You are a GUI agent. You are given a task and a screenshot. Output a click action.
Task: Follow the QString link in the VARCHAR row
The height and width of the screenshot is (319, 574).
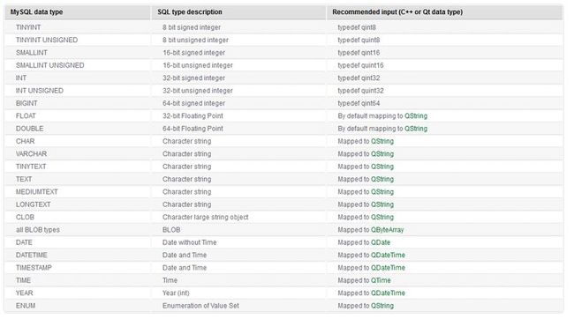[x=382, y=154]
